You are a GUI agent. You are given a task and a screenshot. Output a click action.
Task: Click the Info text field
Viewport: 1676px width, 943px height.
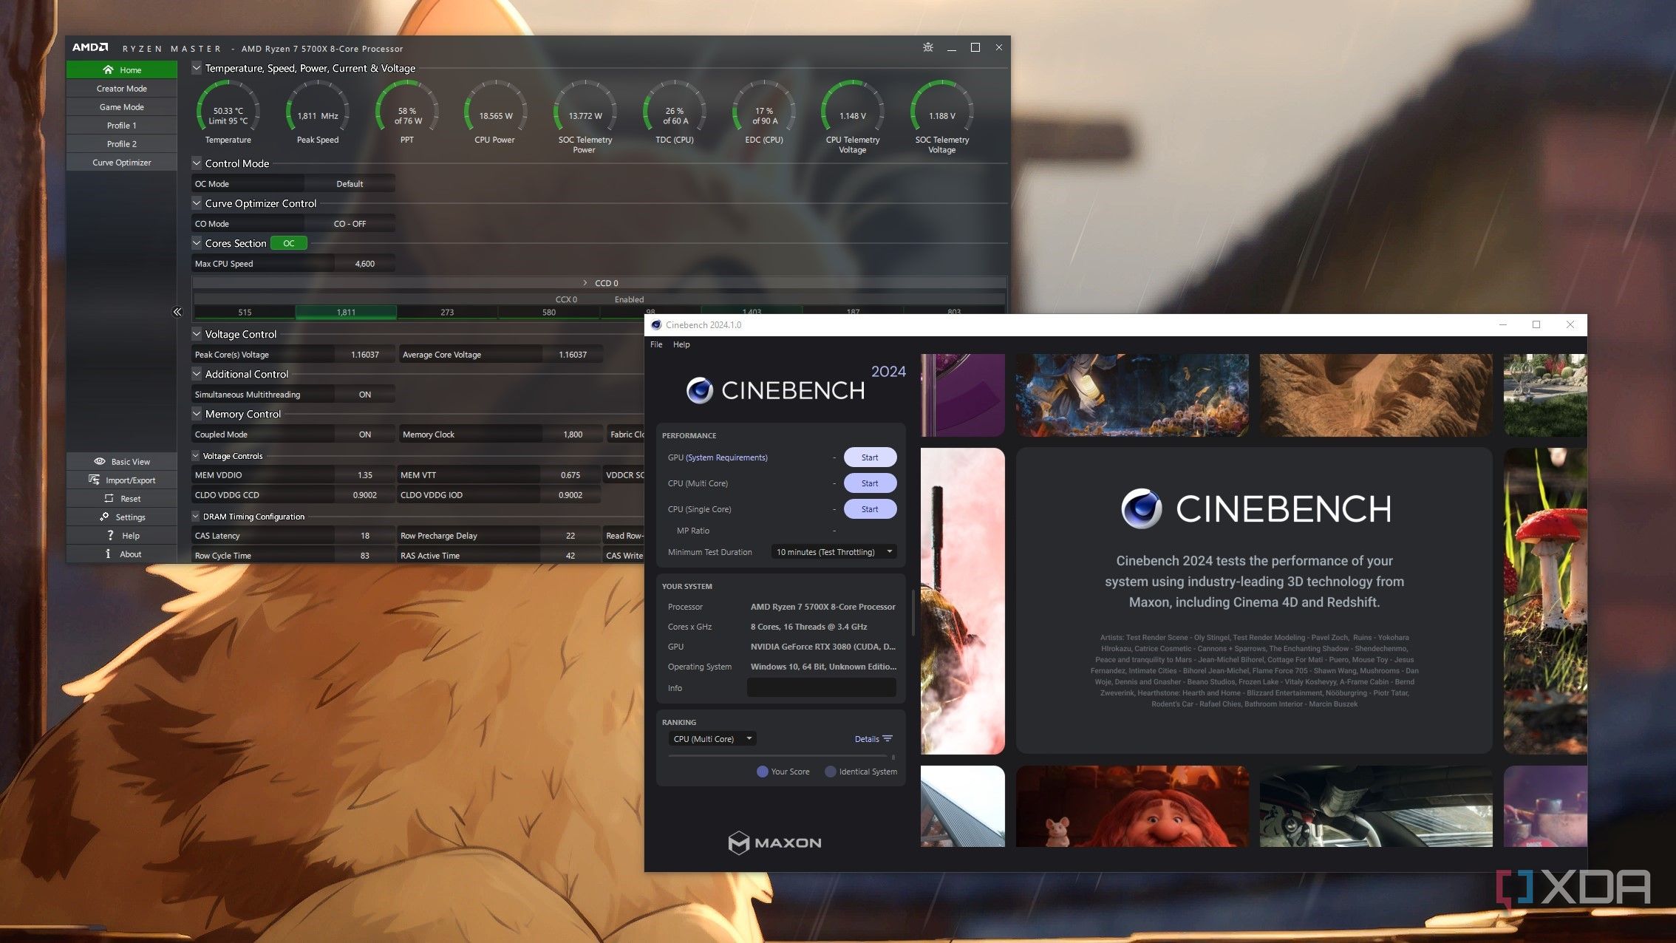821,687
